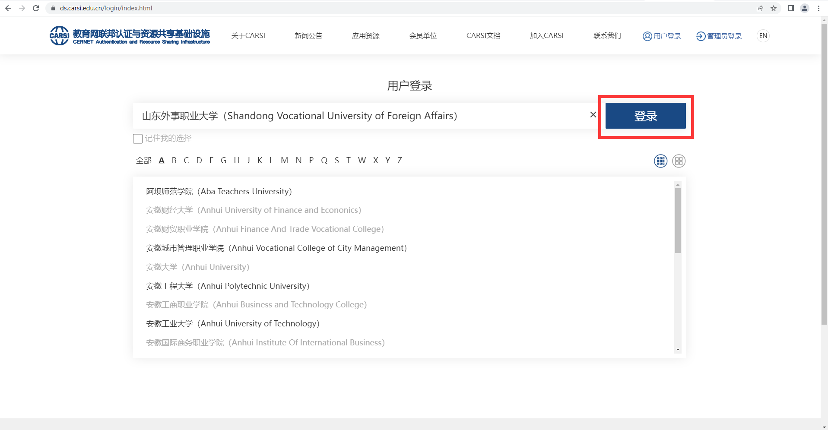828x430 pixels.
Task: Filter list by letter F
Action: tap(211, 161)
